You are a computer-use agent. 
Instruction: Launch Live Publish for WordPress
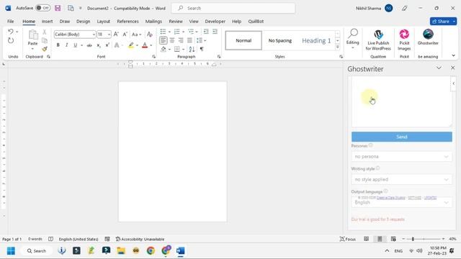[x=378, y=40]
